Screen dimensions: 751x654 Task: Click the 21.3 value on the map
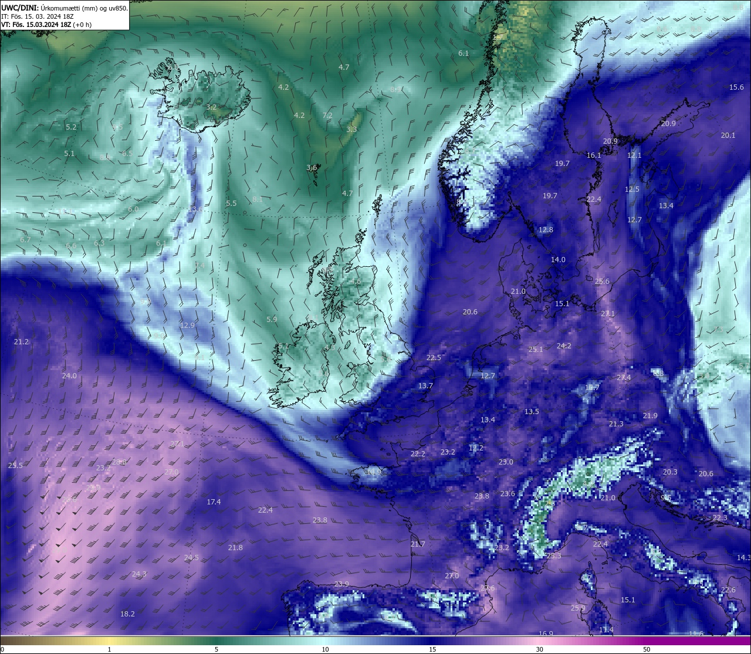616,424
